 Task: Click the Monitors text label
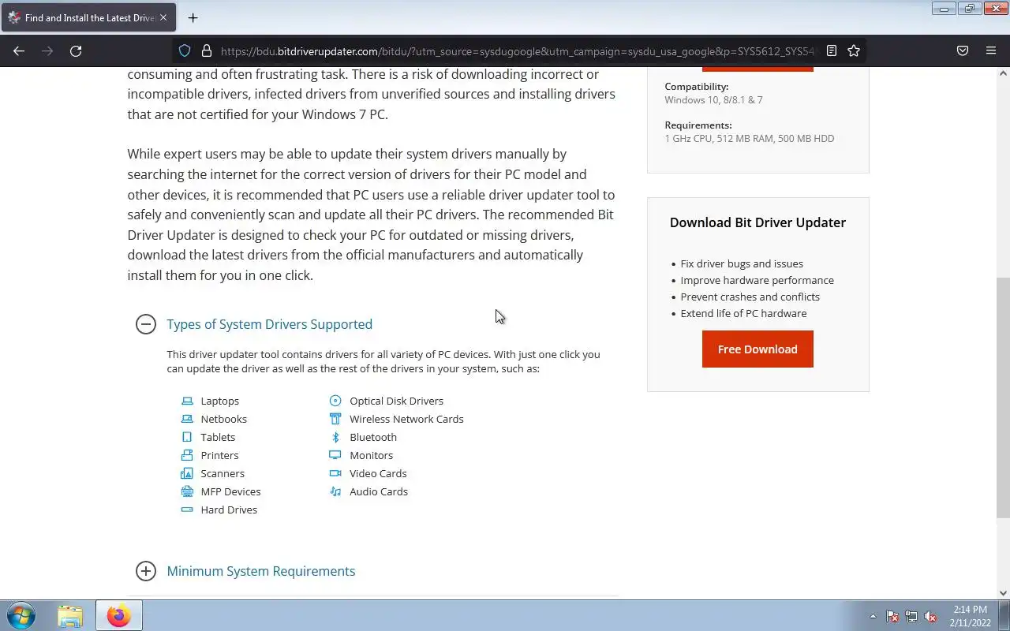(x=372, y=455)
